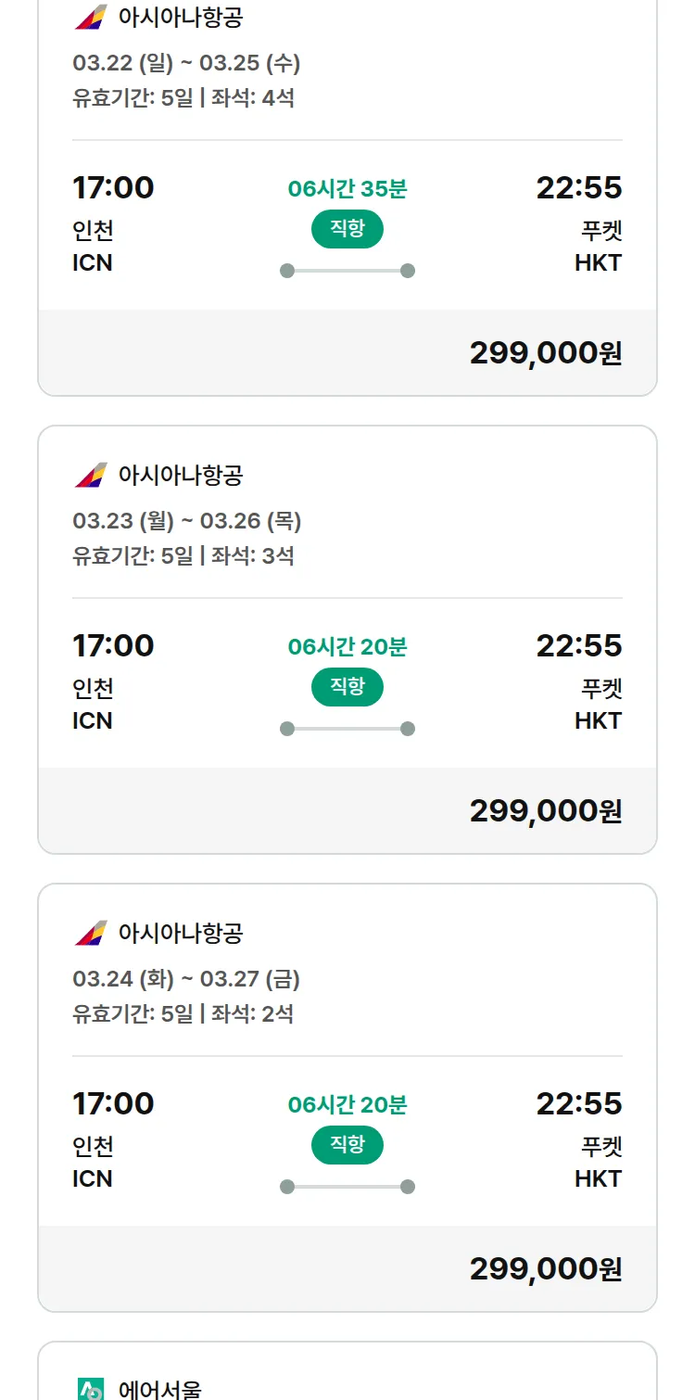
Task: Click date range 03.22 (일) ~ 03.25 (수)
Action: [x=186, y=63]
